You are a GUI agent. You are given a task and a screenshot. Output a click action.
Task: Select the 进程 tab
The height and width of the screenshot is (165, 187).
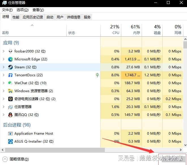[6, 17]
